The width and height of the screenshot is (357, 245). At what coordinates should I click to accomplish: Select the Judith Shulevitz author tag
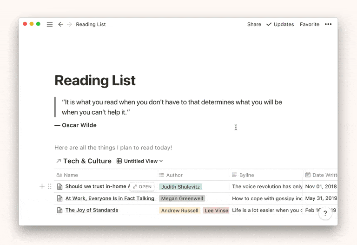click(180, 187)
